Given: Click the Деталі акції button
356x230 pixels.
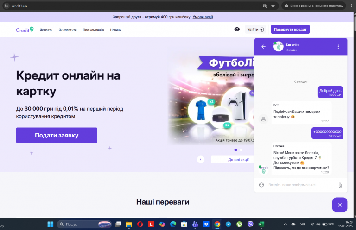Looking at the screenshot, I should coord(233,160).
